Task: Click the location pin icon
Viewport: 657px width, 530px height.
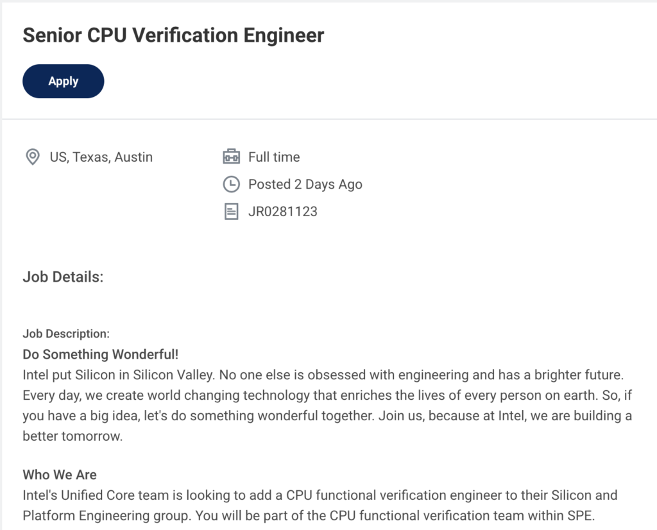Action: tap(31, 157)
